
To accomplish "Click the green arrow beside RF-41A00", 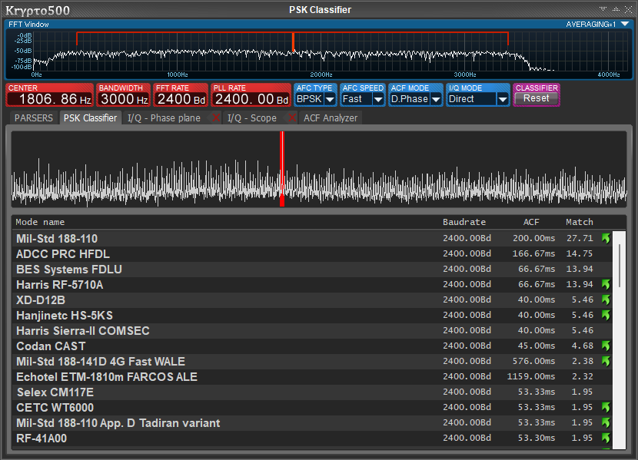I will [x=606, y=438].
